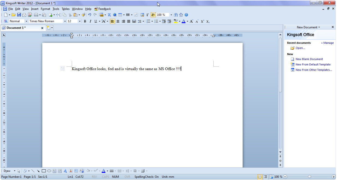Click the zoom in plus button
This screenshot has height=180, width=337.
click(x=333, y=177)
